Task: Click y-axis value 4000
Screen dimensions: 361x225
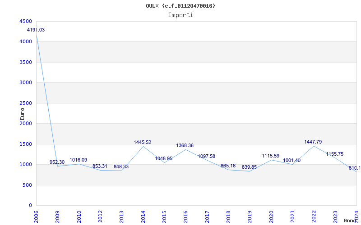Action: point(26,42)
